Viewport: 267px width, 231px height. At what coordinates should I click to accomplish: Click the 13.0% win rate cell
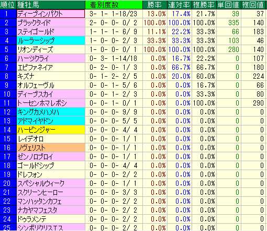point(154,14)
